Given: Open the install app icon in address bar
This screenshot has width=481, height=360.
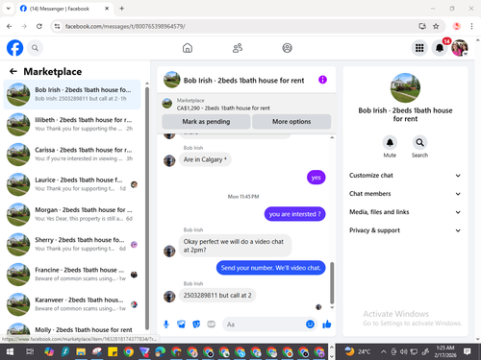Looking at the screenshot, I should (422, 26).
